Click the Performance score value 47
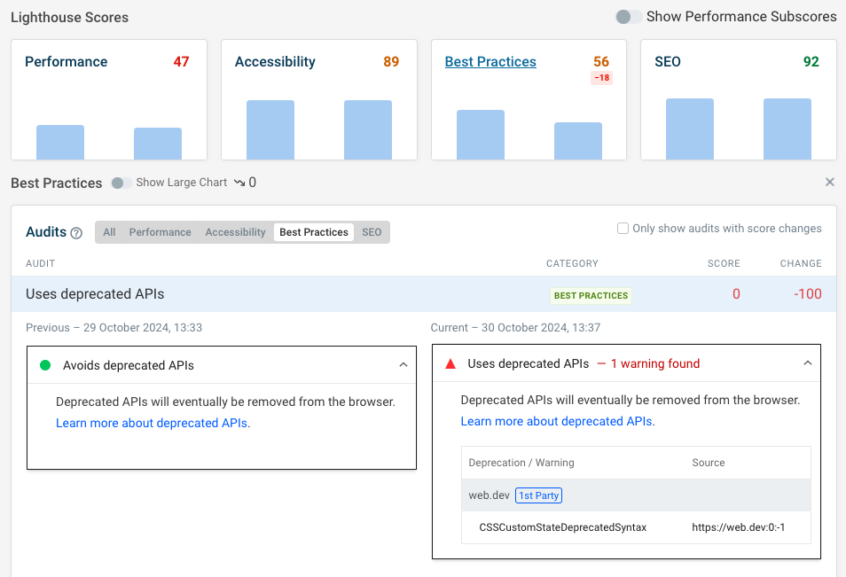 [181, 62]
